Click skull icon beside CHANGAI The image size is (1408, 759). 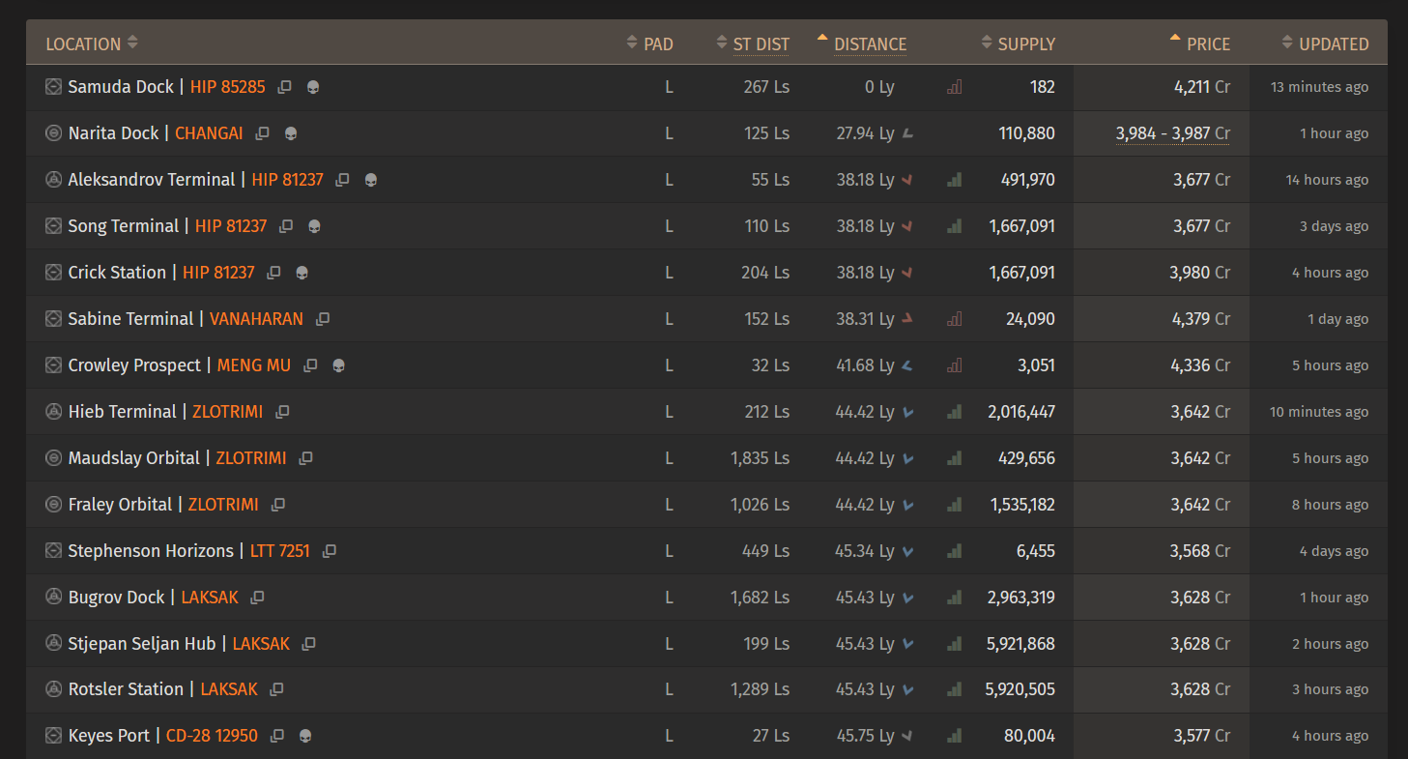(290, 133)
